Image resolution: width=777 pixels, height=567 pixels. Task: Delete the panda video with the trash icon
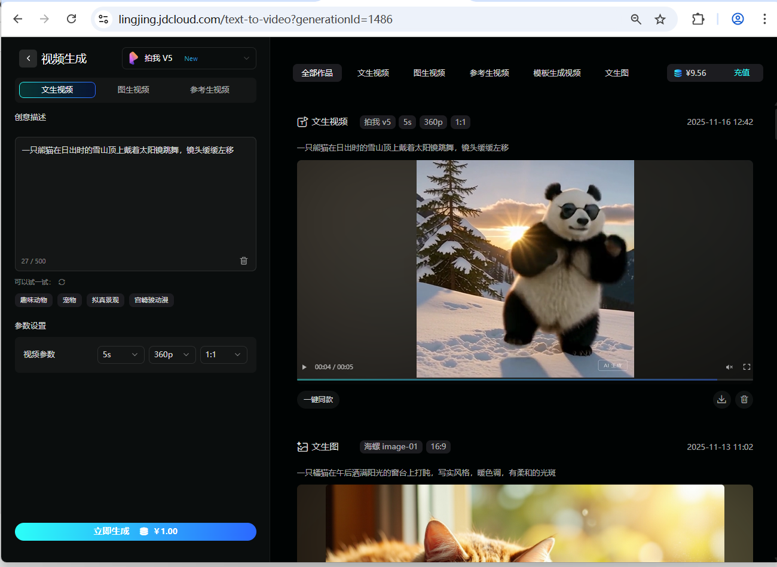click(x=744, y=399)
